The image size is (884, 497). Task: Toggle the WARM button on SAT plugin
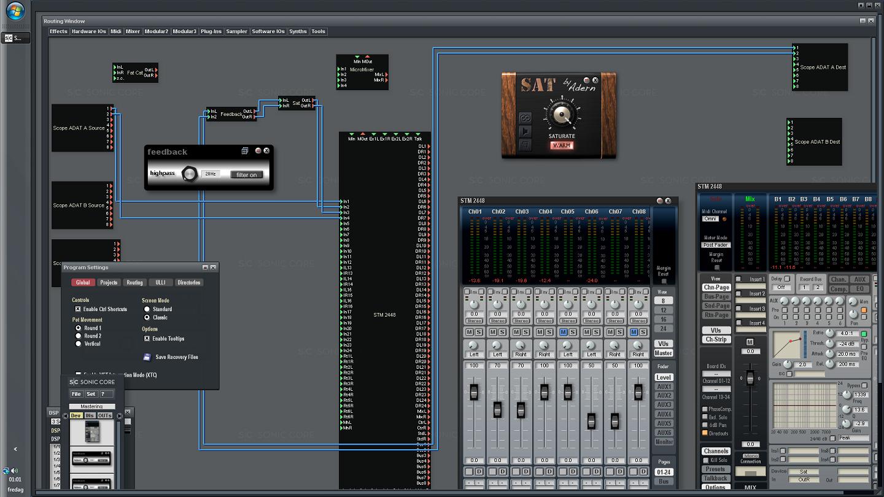pyautogui.click(x=561, y=145)
